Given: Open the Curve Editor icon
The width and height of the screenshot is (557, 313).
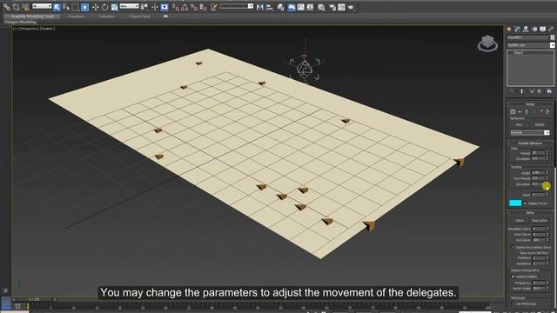Looking at the screenshot, I should click(300, 7).
